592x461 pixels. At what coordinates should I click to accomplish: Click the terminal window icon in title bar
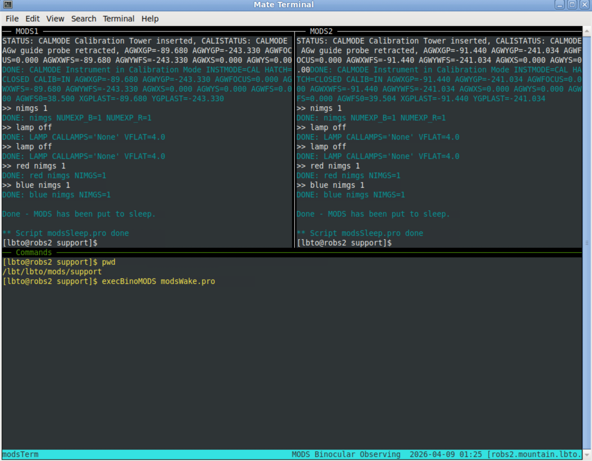(8, 5)
